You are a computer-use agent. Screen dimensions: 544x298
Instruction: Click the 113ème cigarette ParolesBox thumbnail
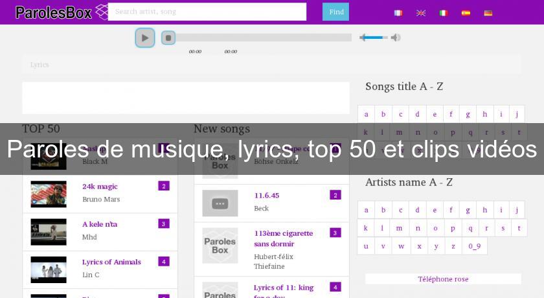pos(220,246)
